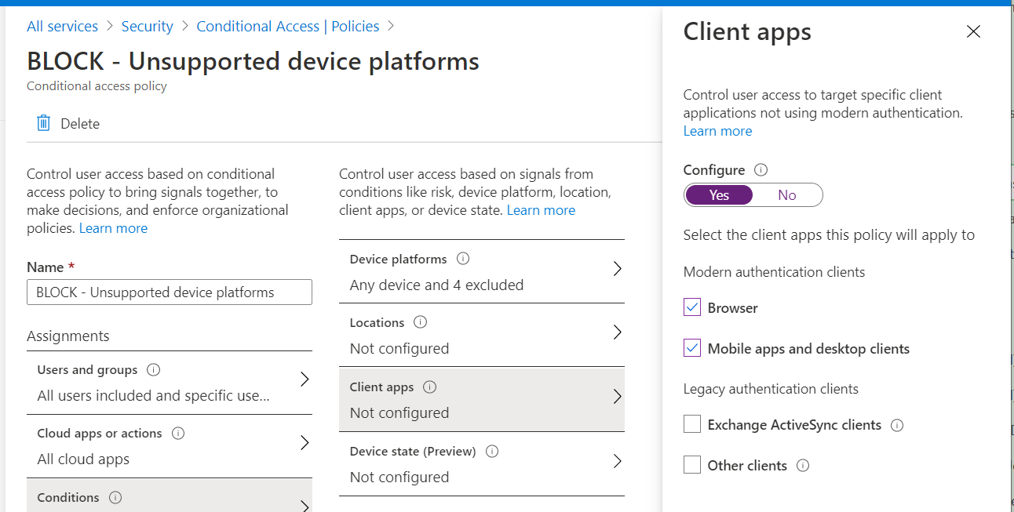Expand Client apps condition chevron
The image size is (1014, 512).
click(x=617, y=397)
